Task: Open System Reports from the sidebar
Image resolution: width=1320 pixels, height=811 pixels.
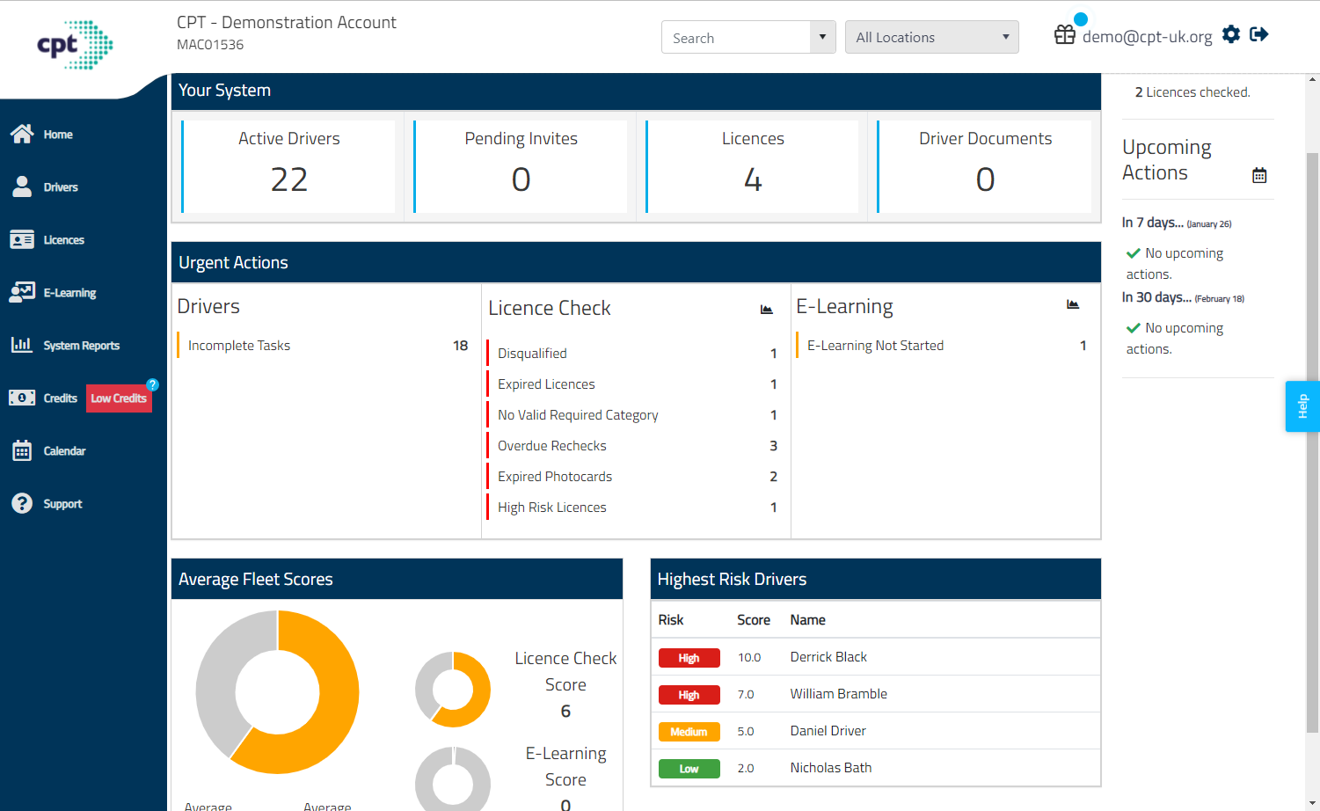Action: coord(22,345)
